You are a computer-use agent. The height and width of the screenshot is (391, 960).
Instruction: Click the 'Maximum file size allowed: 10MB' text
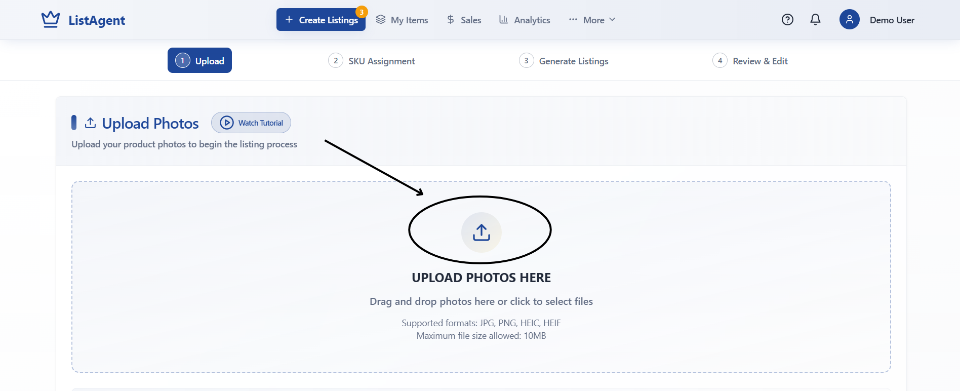pyautogui.click(x=481, y=336)
